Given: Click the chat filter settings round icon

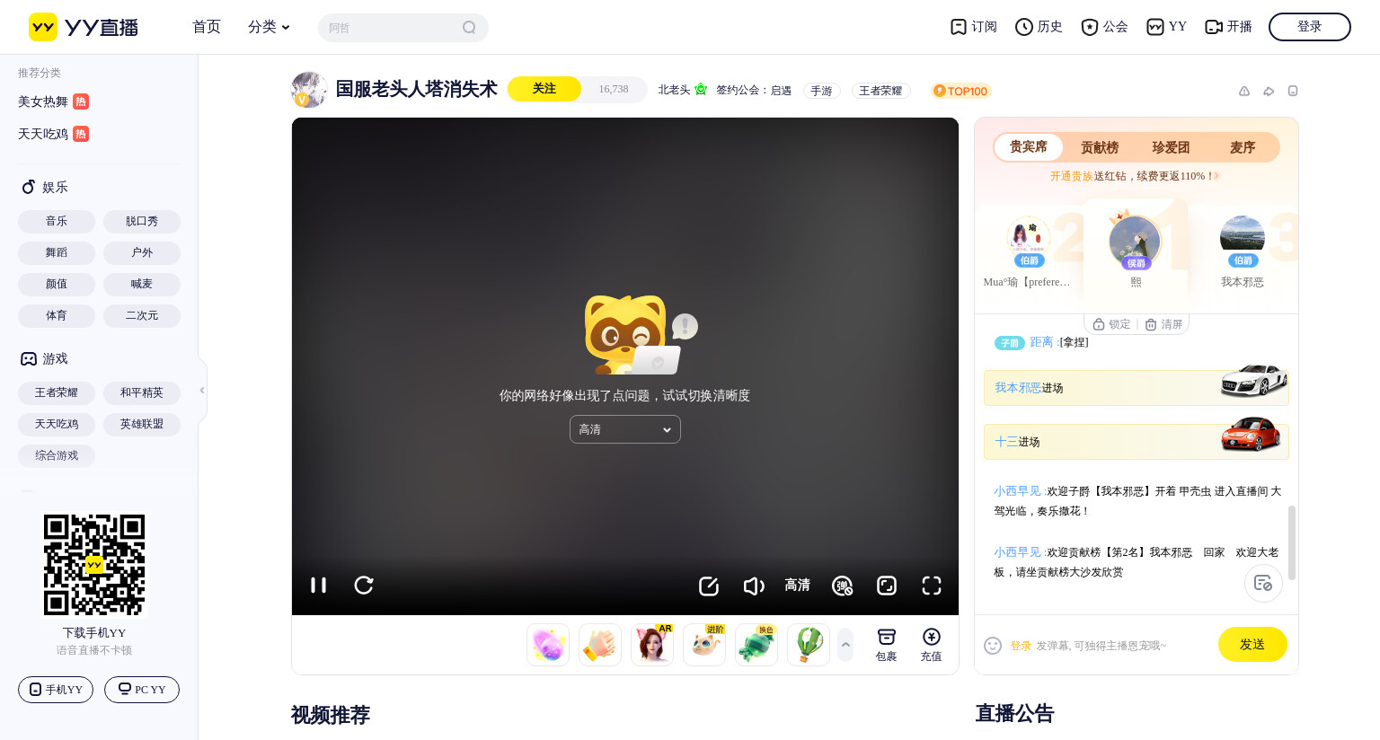Looking at the screenshot, I should (x=1263, y=583).
